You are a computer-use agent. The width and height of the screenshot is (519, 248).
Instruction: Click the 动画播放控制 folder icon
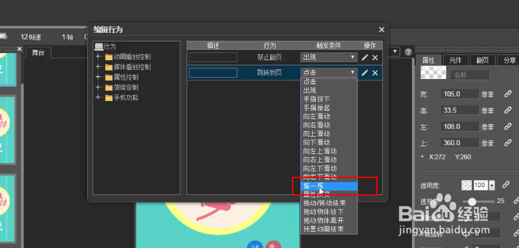pos(108,57)
